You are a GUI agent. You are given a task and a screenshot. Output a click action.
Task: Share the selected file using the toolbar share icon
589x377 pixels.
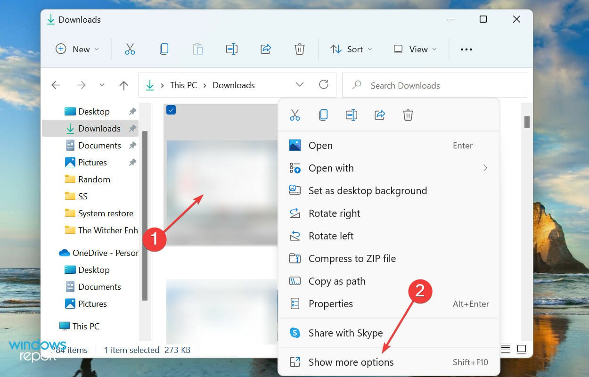point(265,49)
